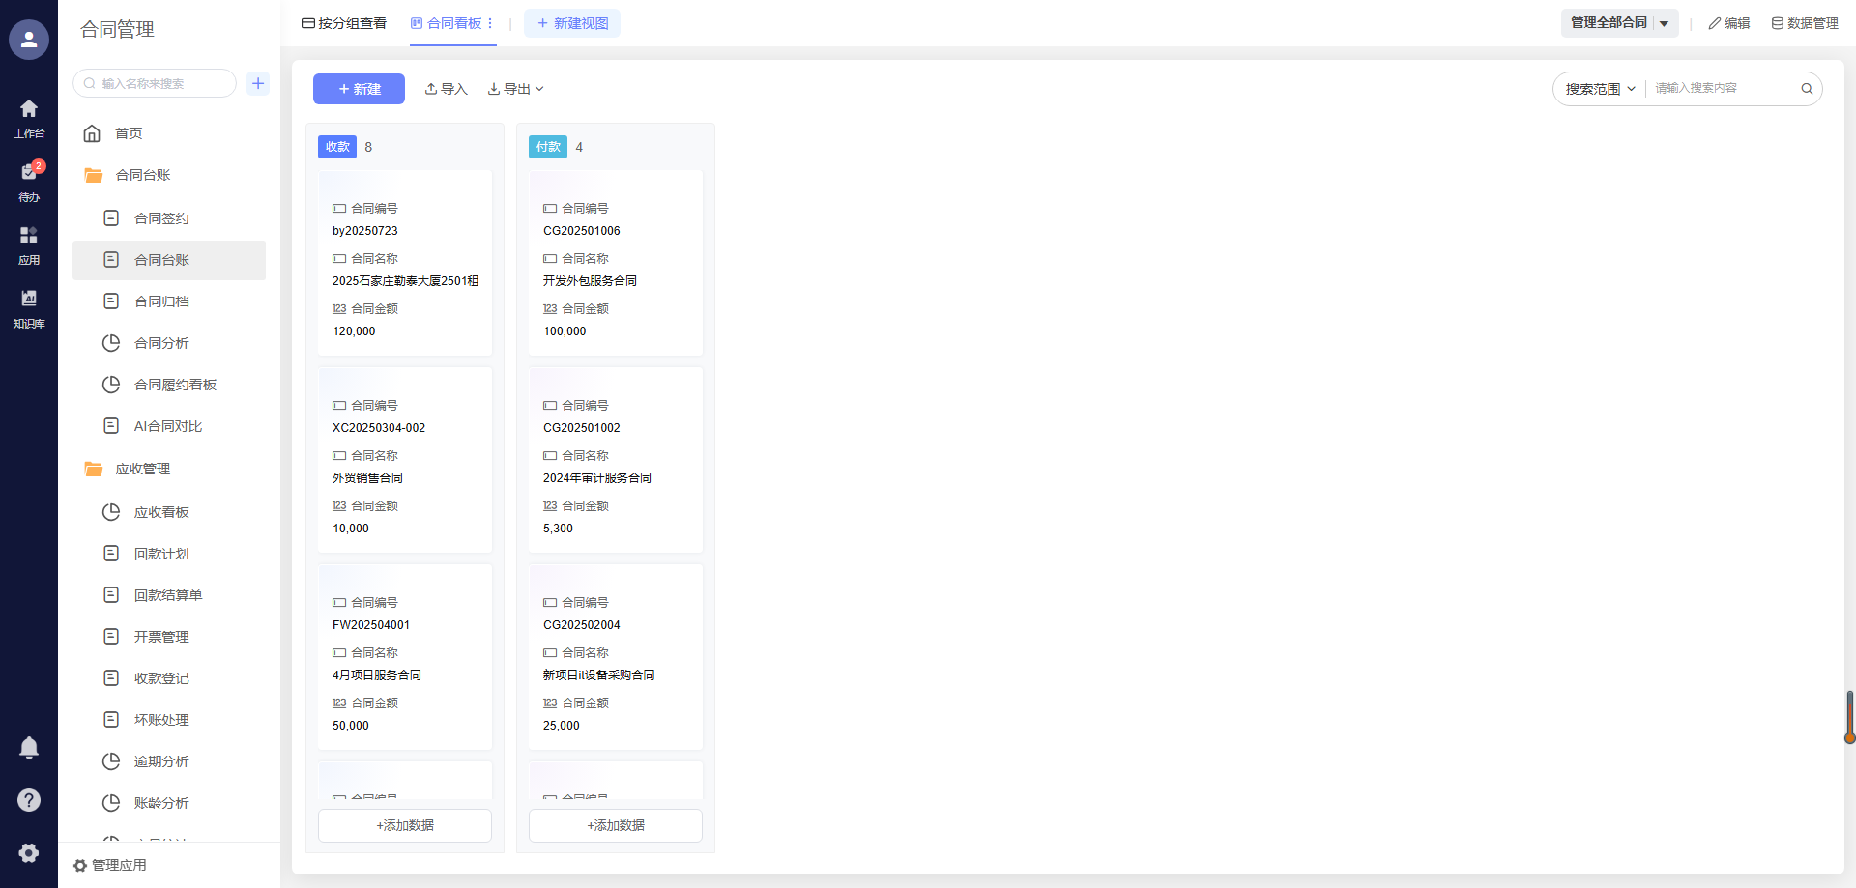Open the 工作台 workbench icon
1856x888 pixels.
pyautogui.click(x=29, y=118)
